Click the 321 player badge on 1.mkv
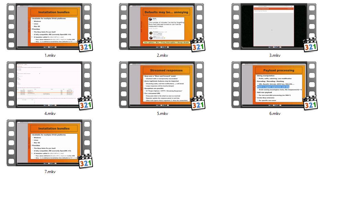The width and height of the screenshot is (339, 208). (x=86, y=45)
